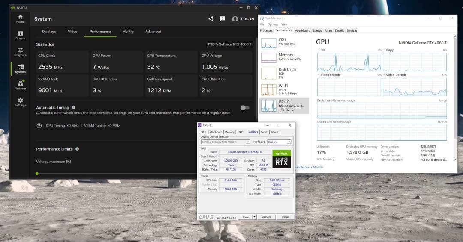Click Close button in CPU-Z
463x242 pixels.
click(285, 217)
